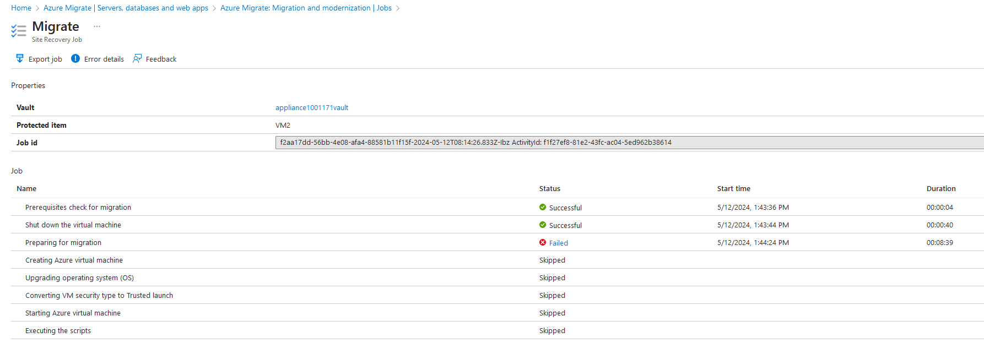Click duration value 00:08:39
Image resolution: width=984 pixels, height=359 pixels.
940,243
